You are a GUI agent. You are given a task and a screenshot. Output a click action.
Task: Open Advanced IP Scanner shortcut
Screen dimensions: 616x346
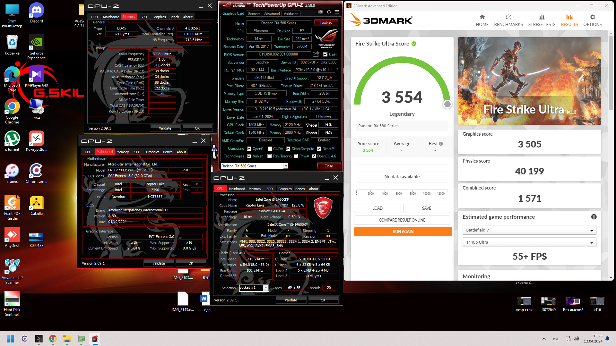pyautogui.click(x=12, y=272)
